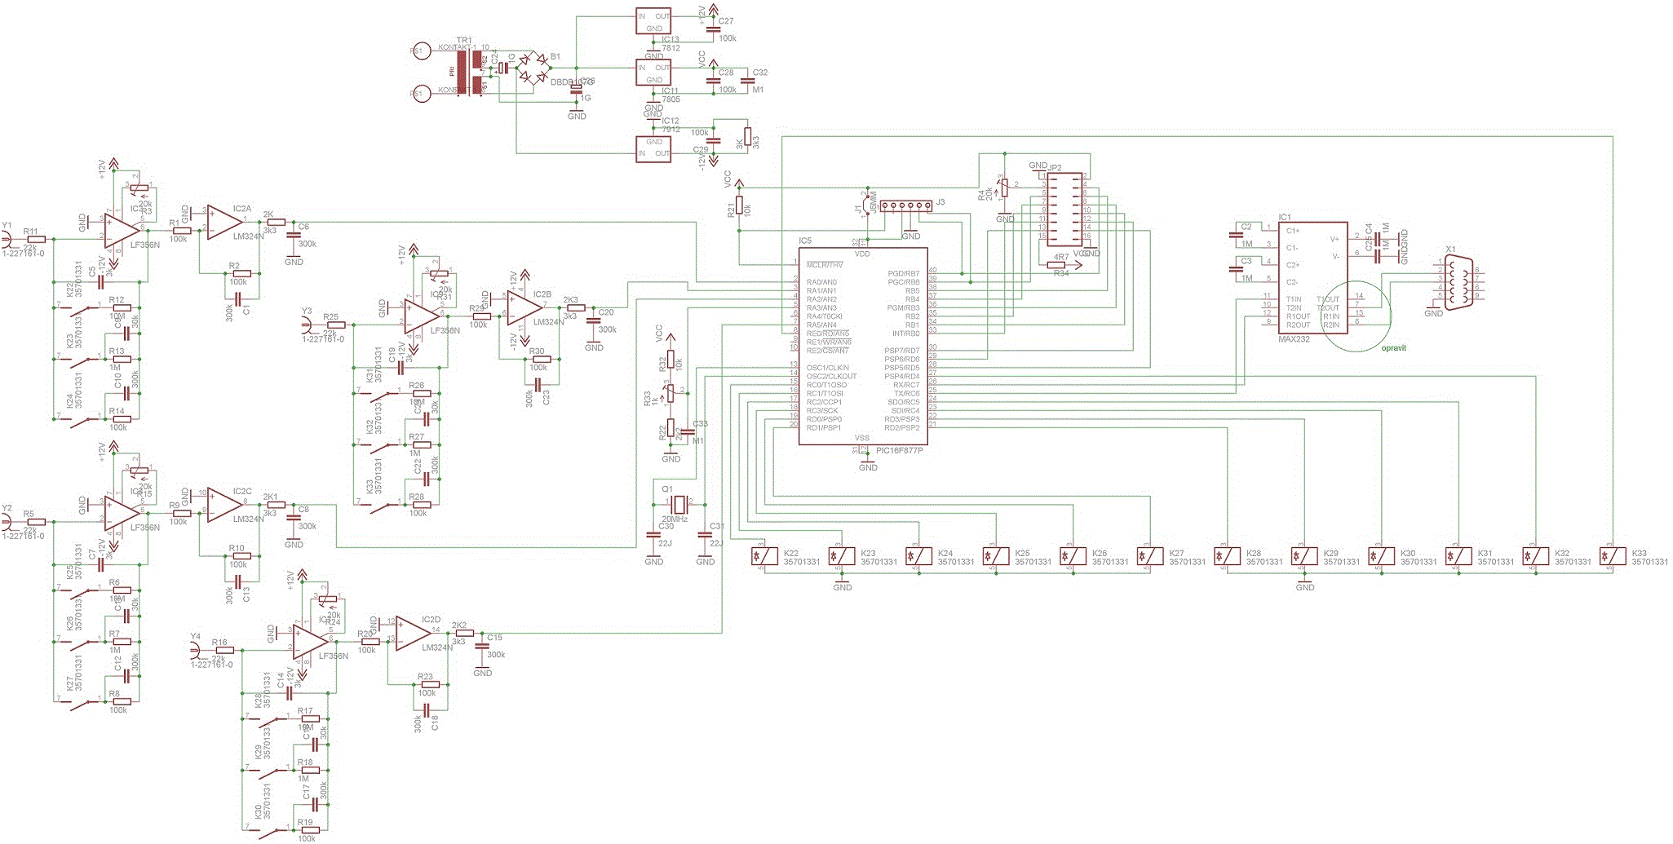Screen dimensions: 1673x844
Task: Select the IC11 7805 regulator block
Action: tap(654, 73)
